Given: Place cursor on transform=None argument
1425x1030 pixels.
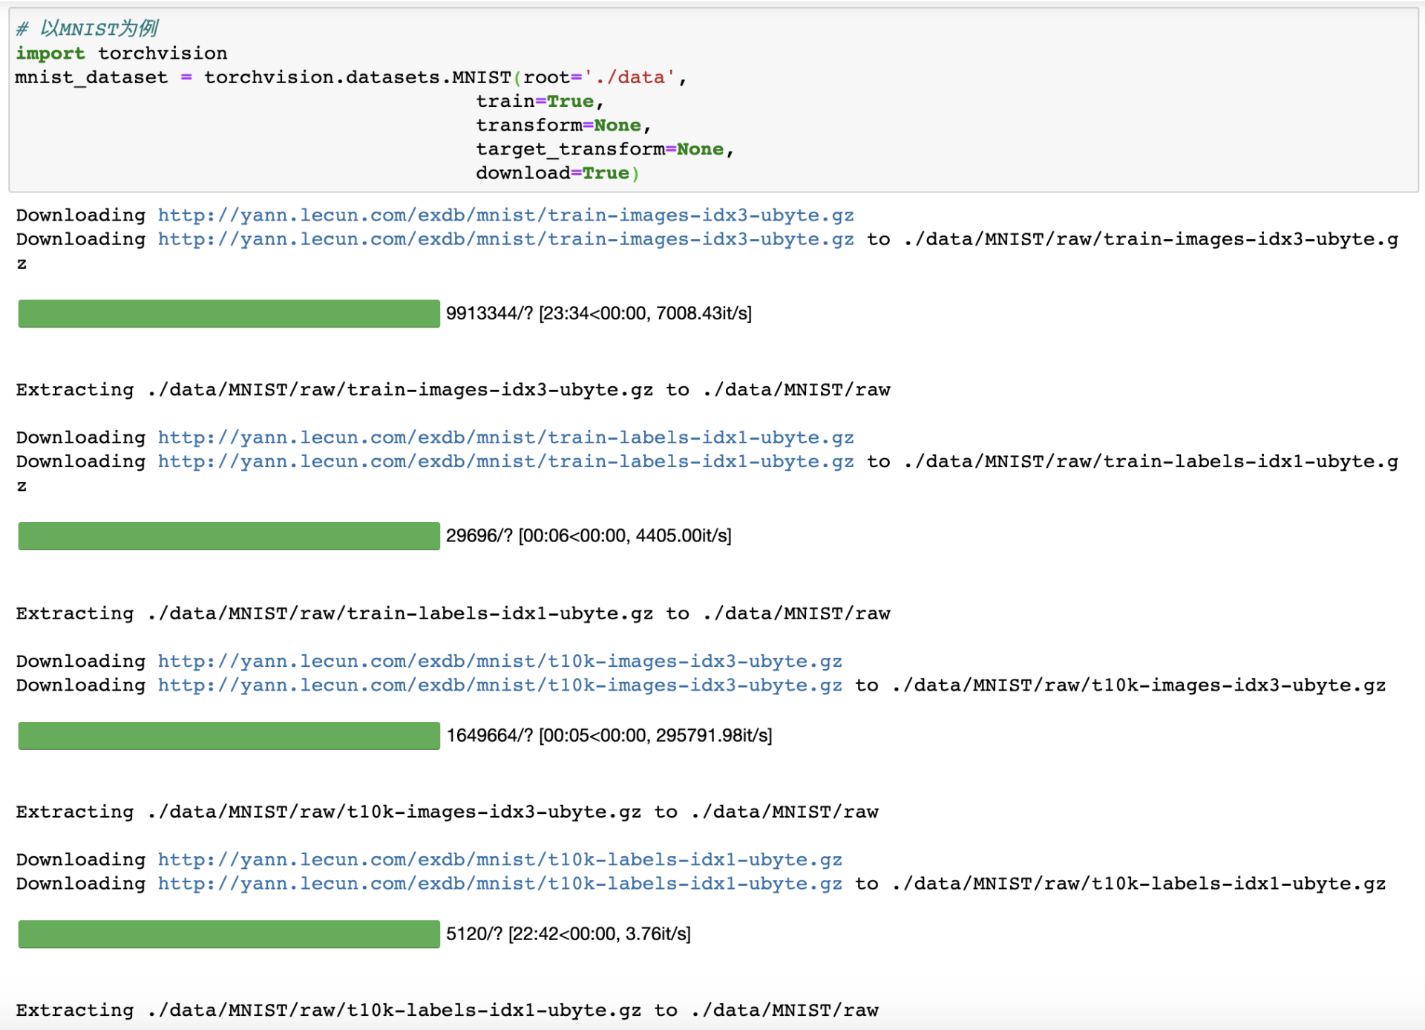Looking at the screenshot, I should coord(558,126).
